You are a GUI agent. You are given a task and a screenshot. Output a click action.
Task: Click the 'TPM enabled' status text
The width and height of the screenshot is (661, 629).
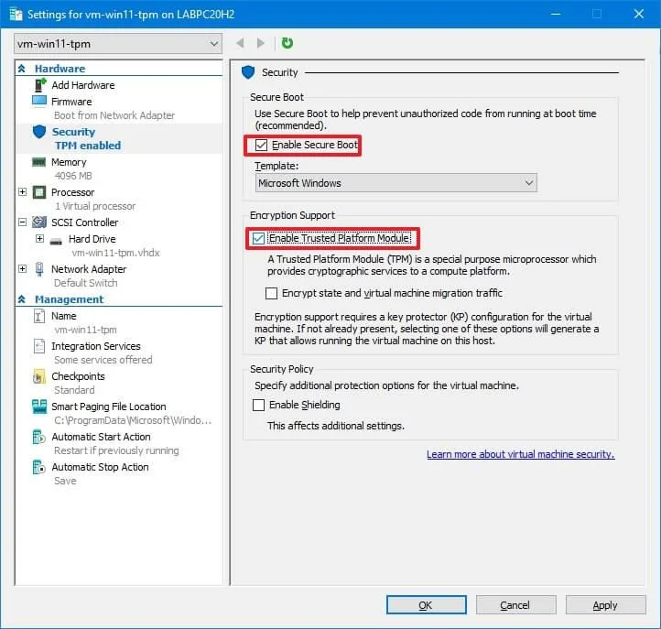[x=88, y=146]
